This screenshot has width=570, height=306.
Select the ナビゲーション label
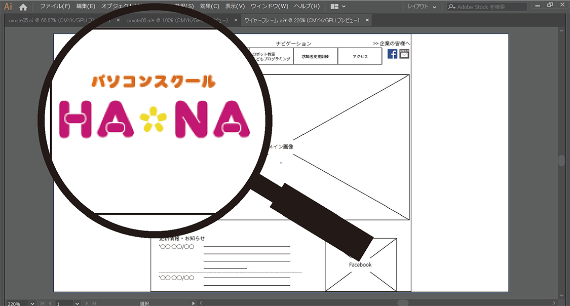(x=294, y=44)
